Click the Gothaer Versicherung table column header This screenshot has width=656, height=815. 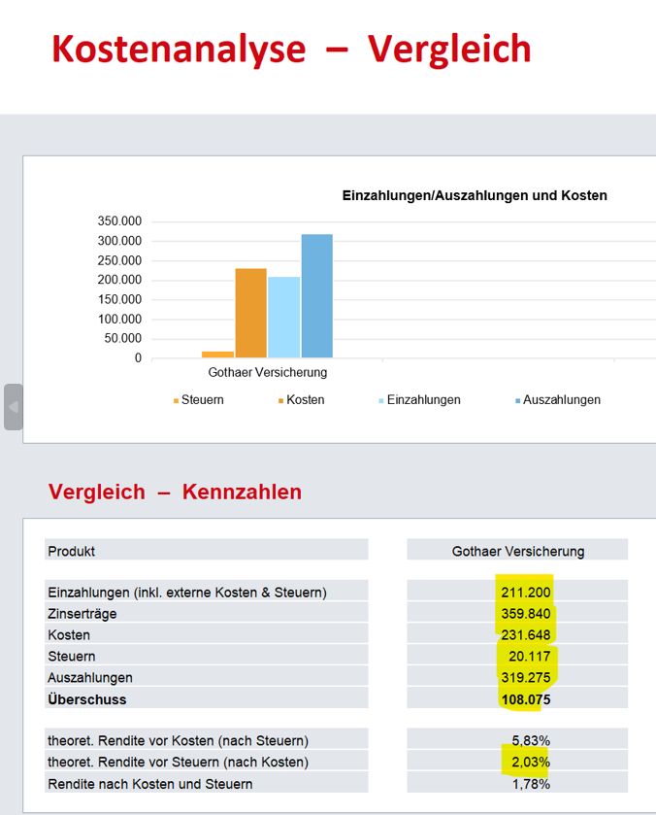(x=517, y=551)
